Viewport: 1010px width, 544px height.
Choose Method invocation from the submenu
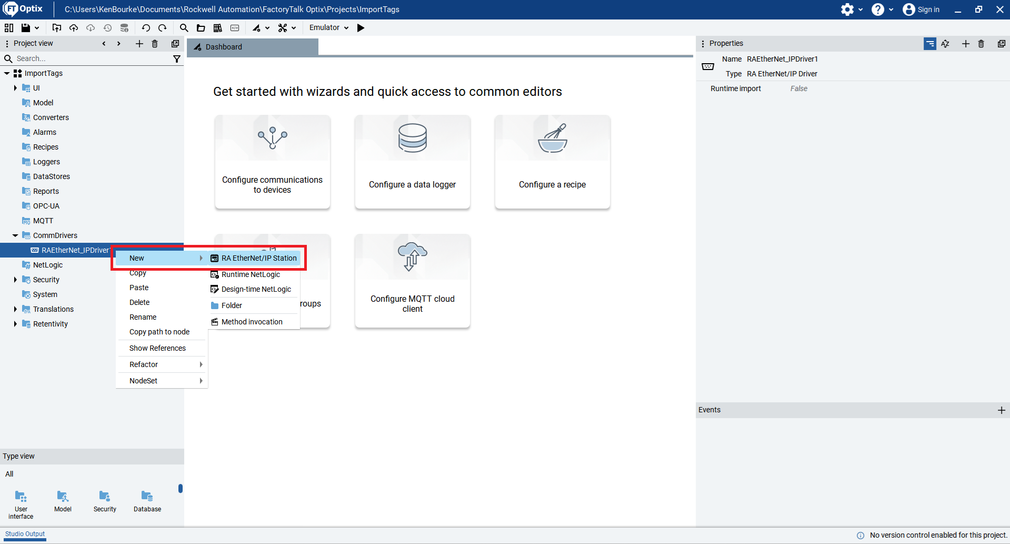click(254, 322)
